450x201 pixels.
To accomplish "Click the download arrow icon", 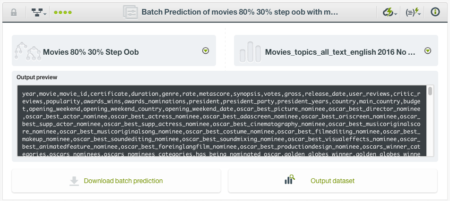I will (x=74, y=181).
